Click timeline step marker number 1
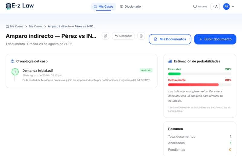Screen dimensions: 242x156 [15, 72]
